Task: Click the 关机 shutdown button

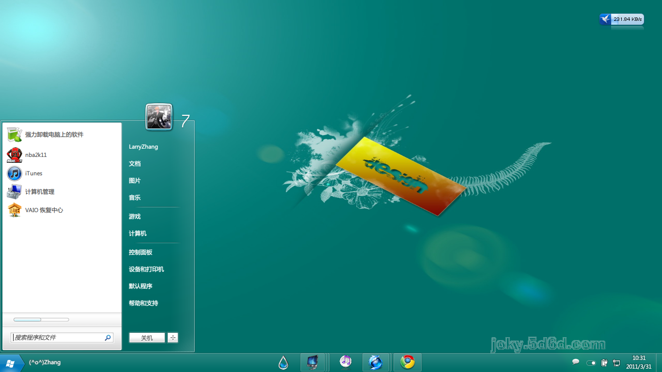Action: [147, 338]
